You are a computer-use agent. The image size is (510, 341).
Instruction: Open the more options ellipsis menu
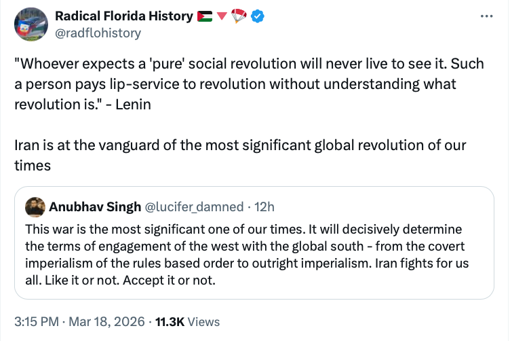coord(486,16)
